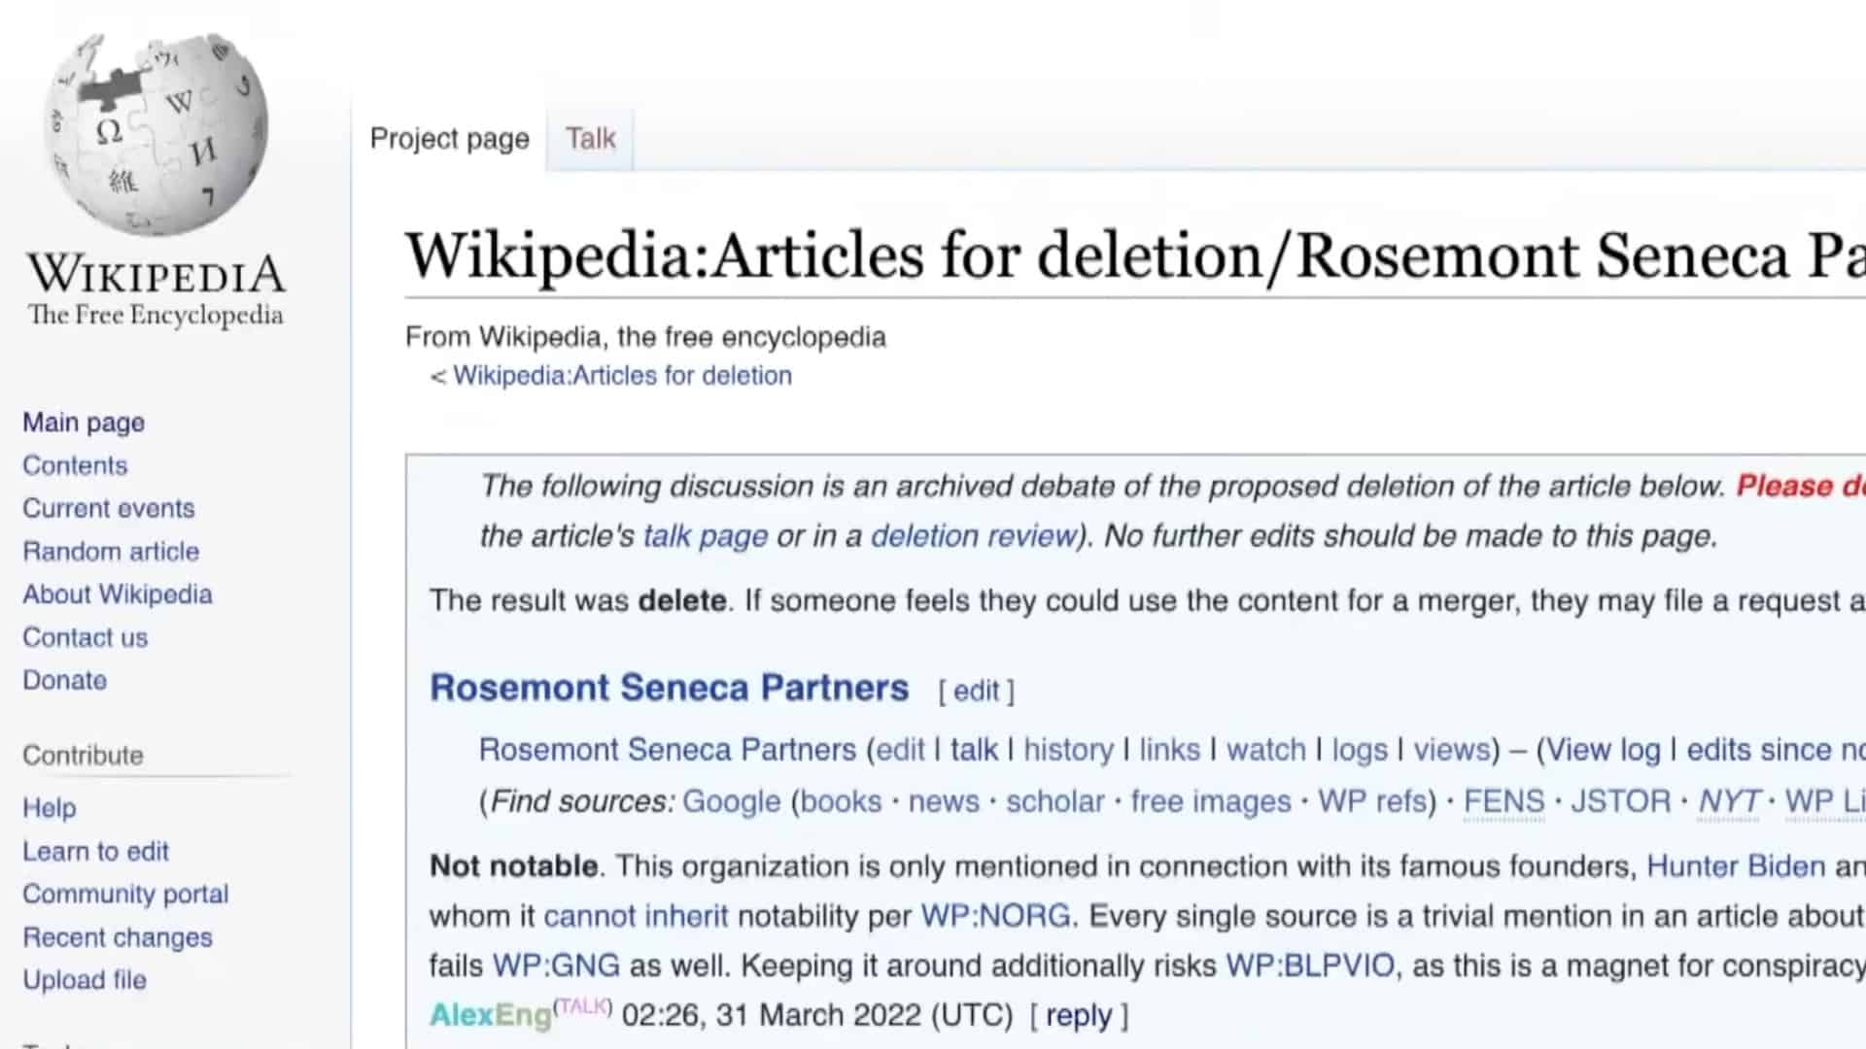Open Contact us link
This screenshot has height=1049, width=1866.
(x=86, y=637)
